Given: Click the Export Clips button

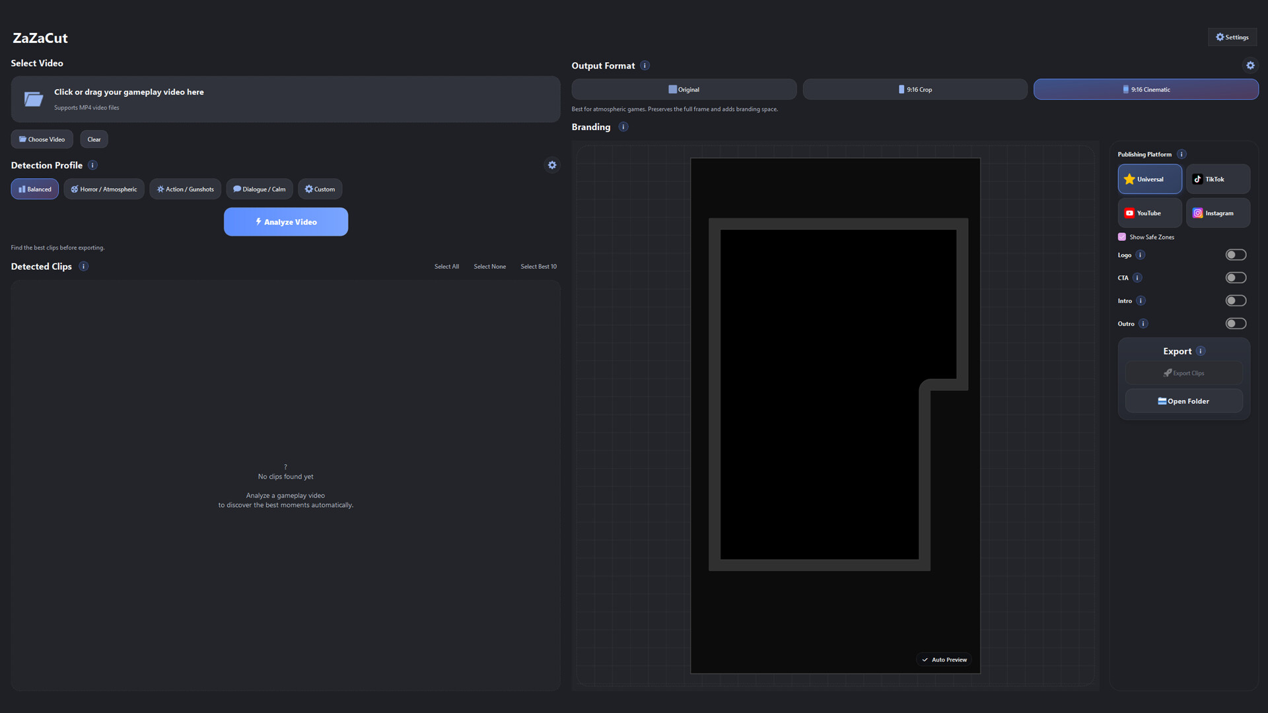Looking at the screenshot, I should tap(1183, 373).
